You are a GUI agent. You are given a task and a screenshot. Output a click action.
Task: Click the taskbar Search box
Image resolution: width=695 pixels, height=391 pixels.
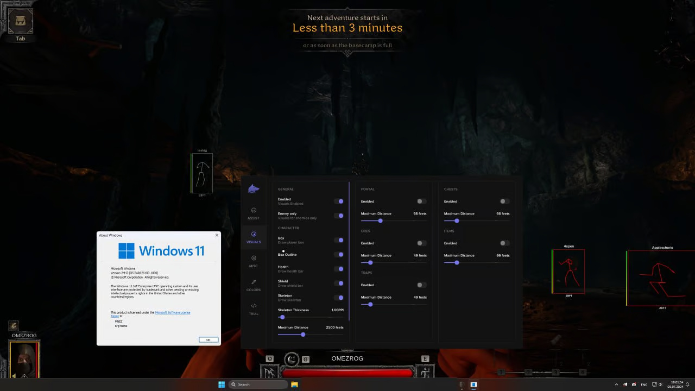pos(258,384)
